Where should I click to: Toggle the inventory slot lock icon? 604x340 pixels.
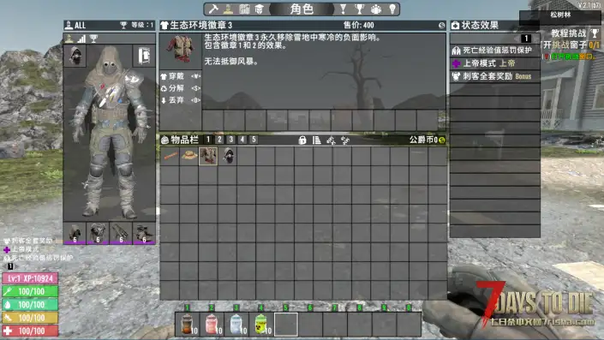point(302,140)
